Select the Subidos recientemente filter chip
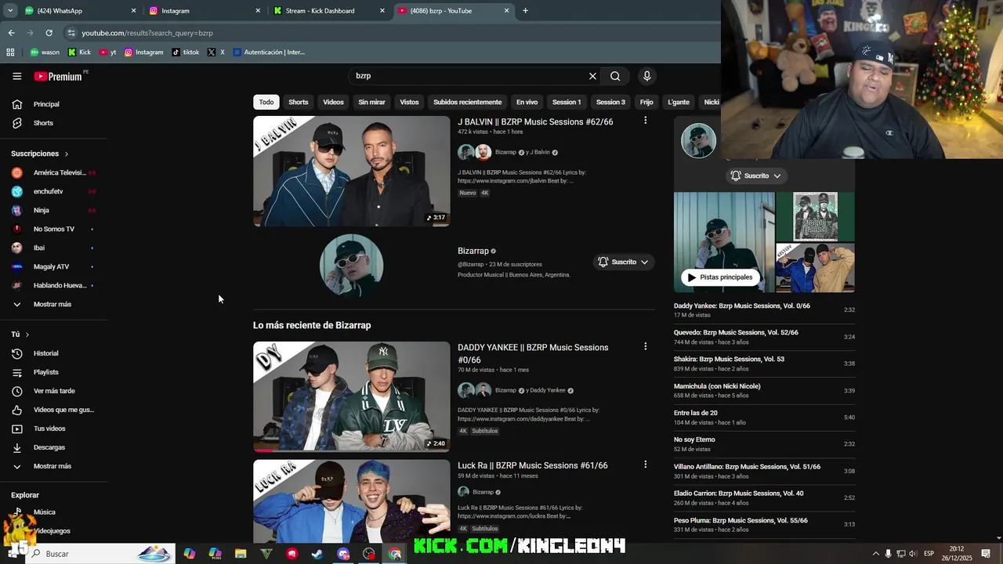 click(x=467, y=102)
